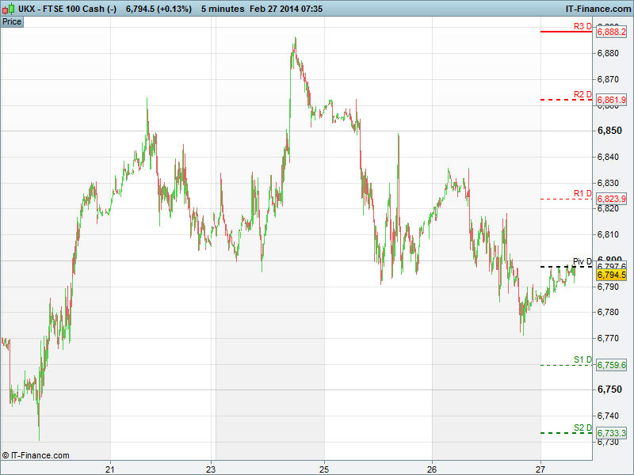Click the © IT-Finance.com copyright text

coord(36,455)
